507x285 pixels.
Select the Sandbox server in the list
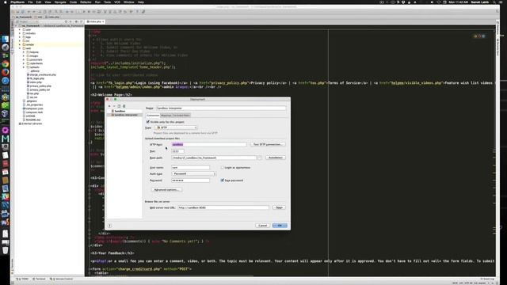click(x=120, y=111)
